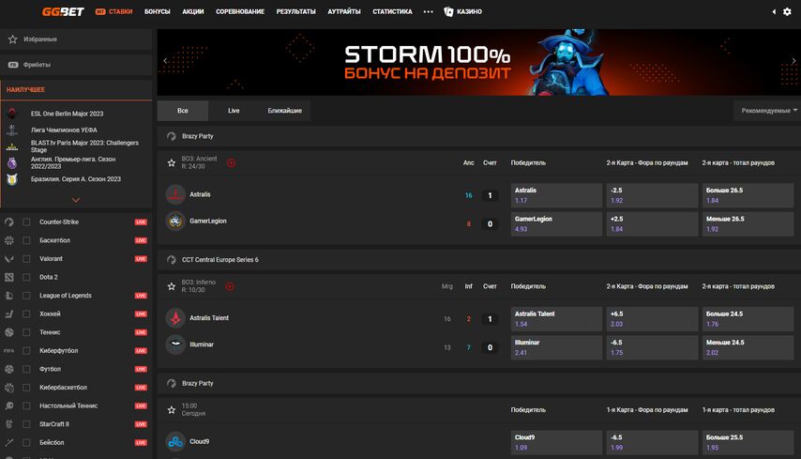Bet on Illuminar winner at 2.41
The image size is (801, 459).
556,347
